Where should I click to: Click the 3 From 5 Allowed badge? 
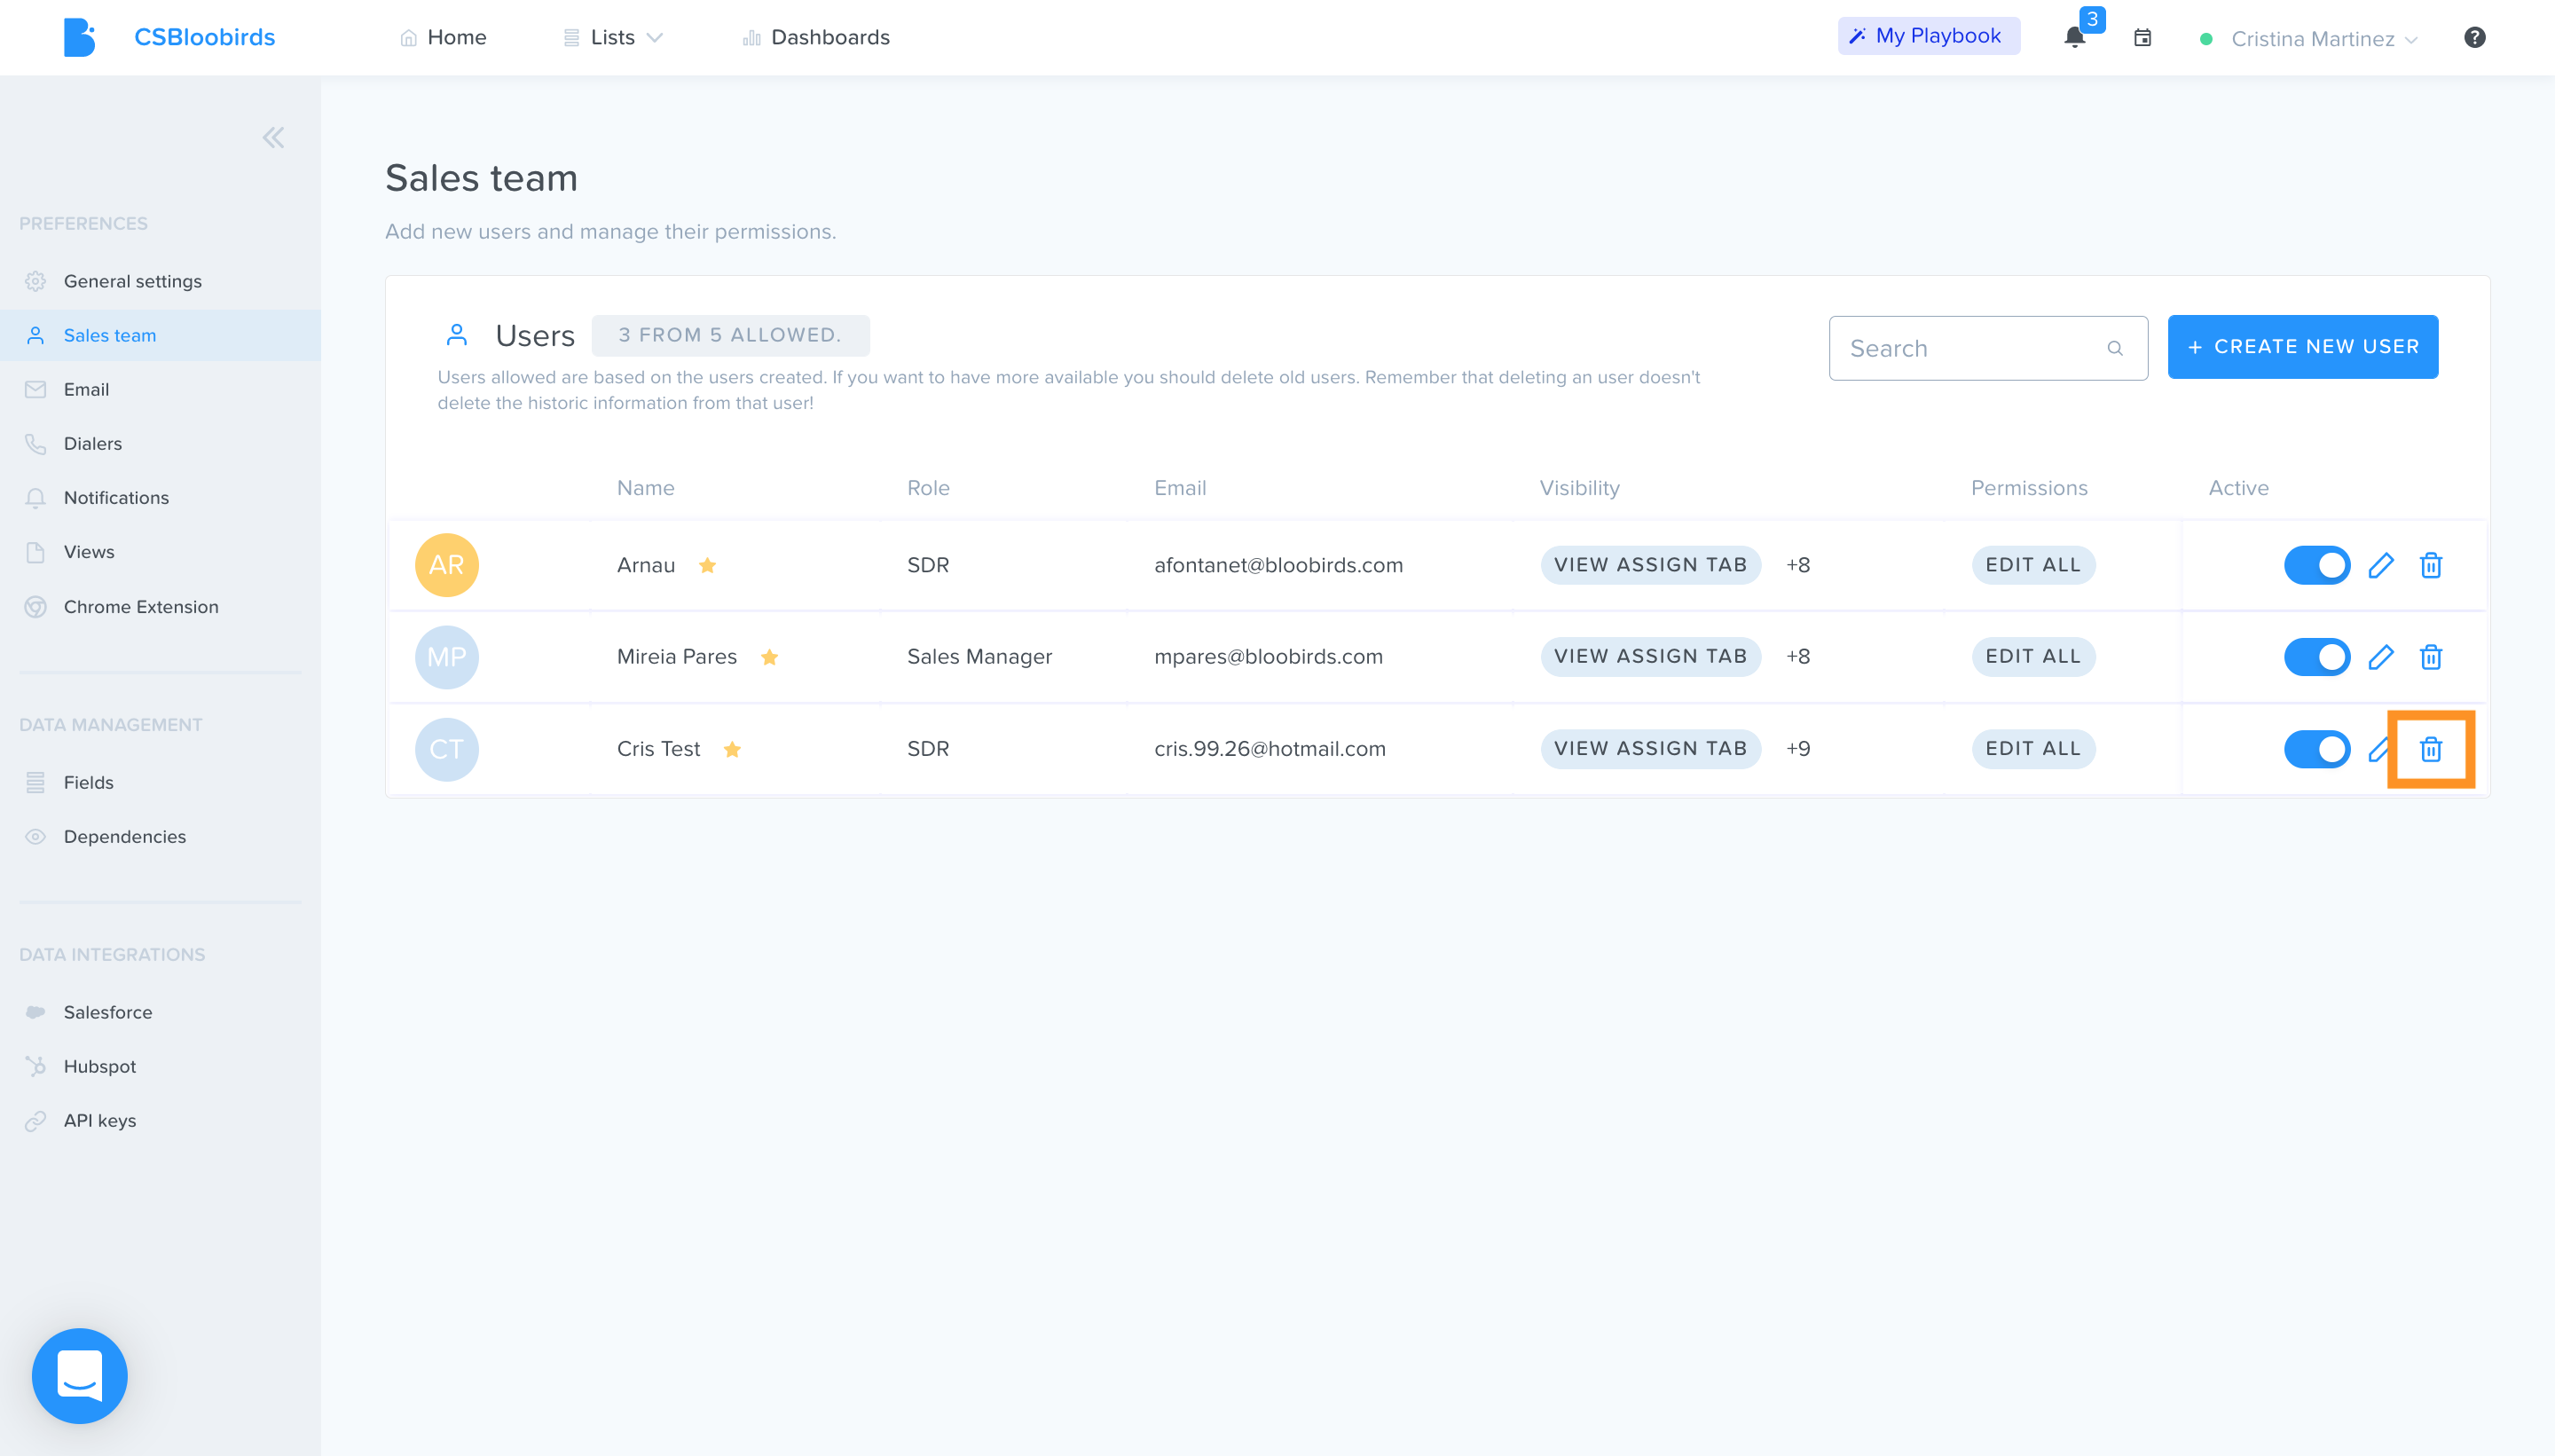731,335
